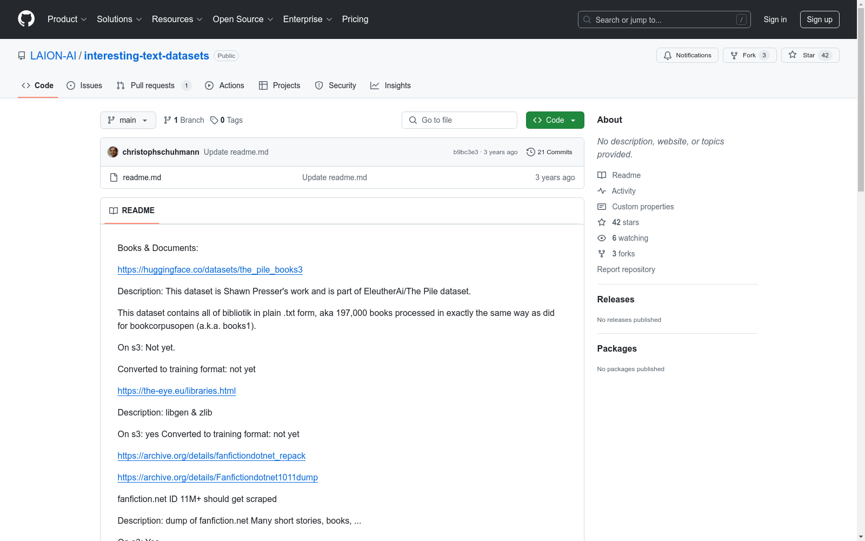Open the Pricing page
This screenshot has width=865, height=541.
pyautogui.click(x=355, y=19)
